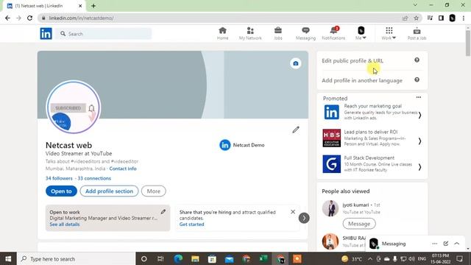The image size is (471, 265).
Task: Open the profile picture
Action: [x=74, y=107]
